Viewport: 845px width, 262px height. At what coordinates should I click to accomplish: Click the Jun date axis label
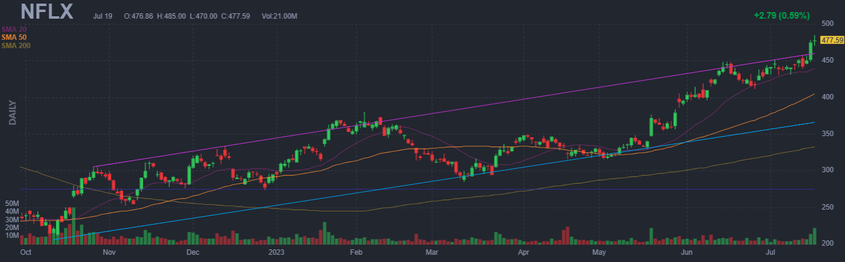(686, 254)
